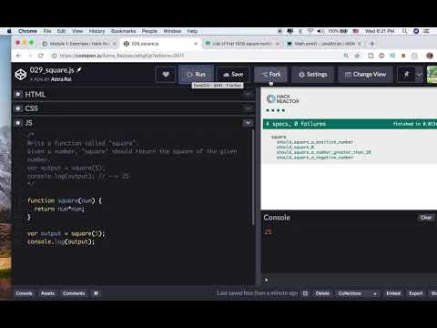437x328 pixels.
Task: Open author Astra Rai profile link
Action: 61,79
